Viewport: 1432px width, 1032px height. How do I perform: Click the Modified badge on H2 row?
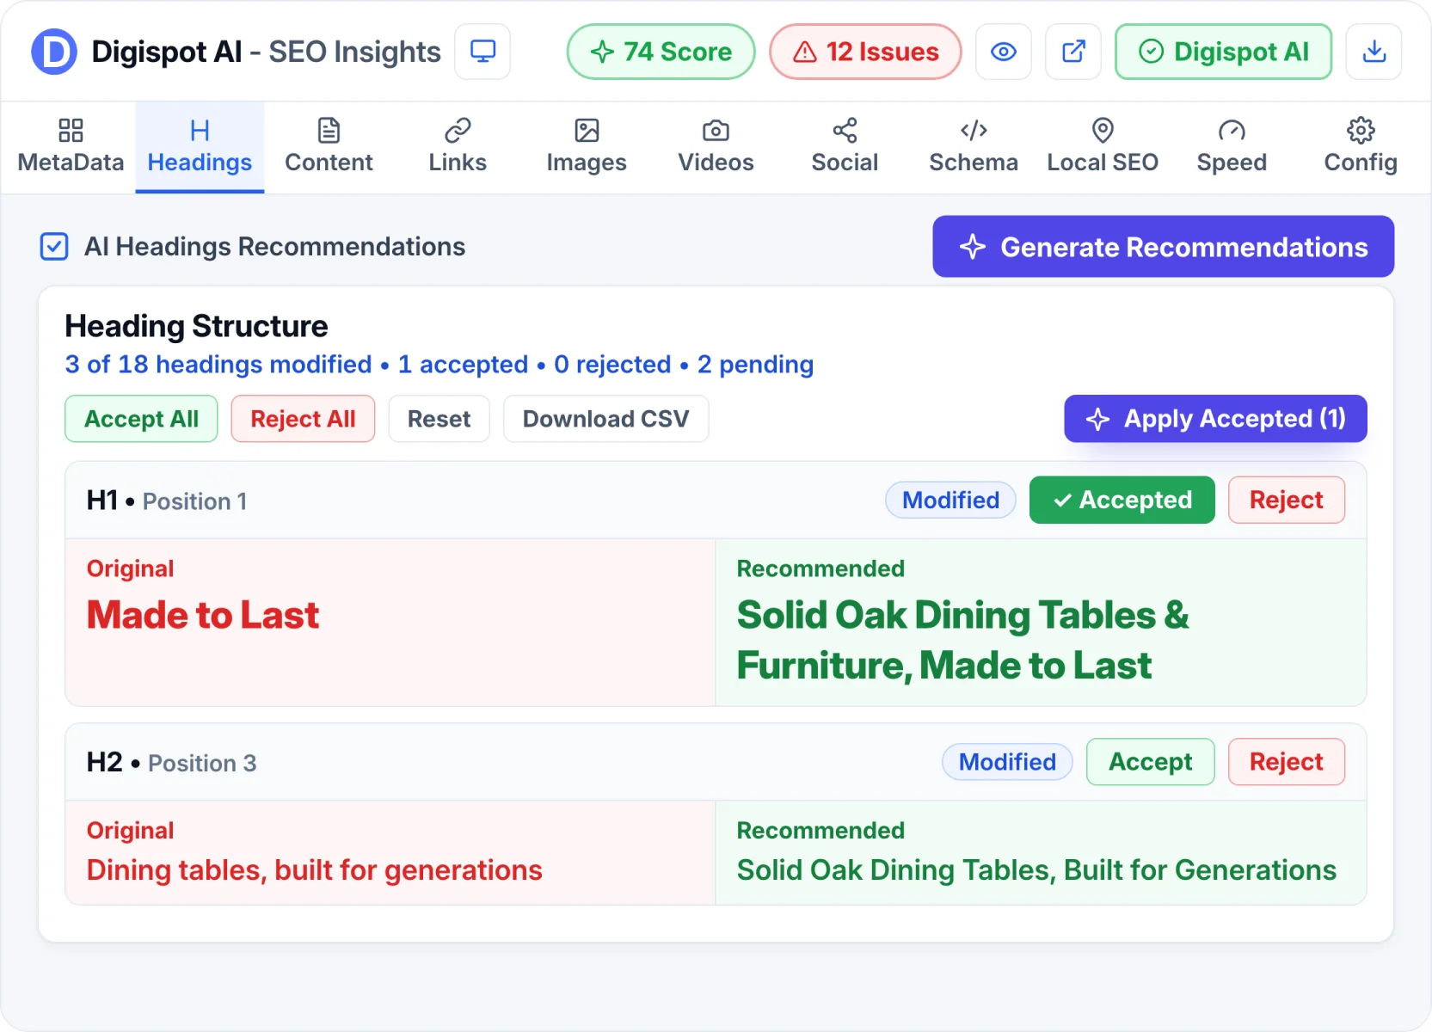click(x=1007, y=762)
